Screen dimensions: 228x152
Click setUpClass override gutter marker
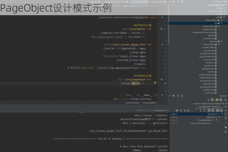[162, 29]
